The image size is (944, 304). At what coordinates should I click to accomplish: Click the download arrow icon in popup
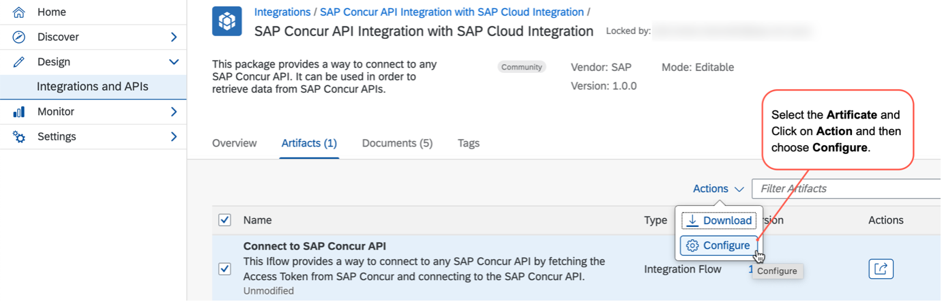tap(693, 220)
